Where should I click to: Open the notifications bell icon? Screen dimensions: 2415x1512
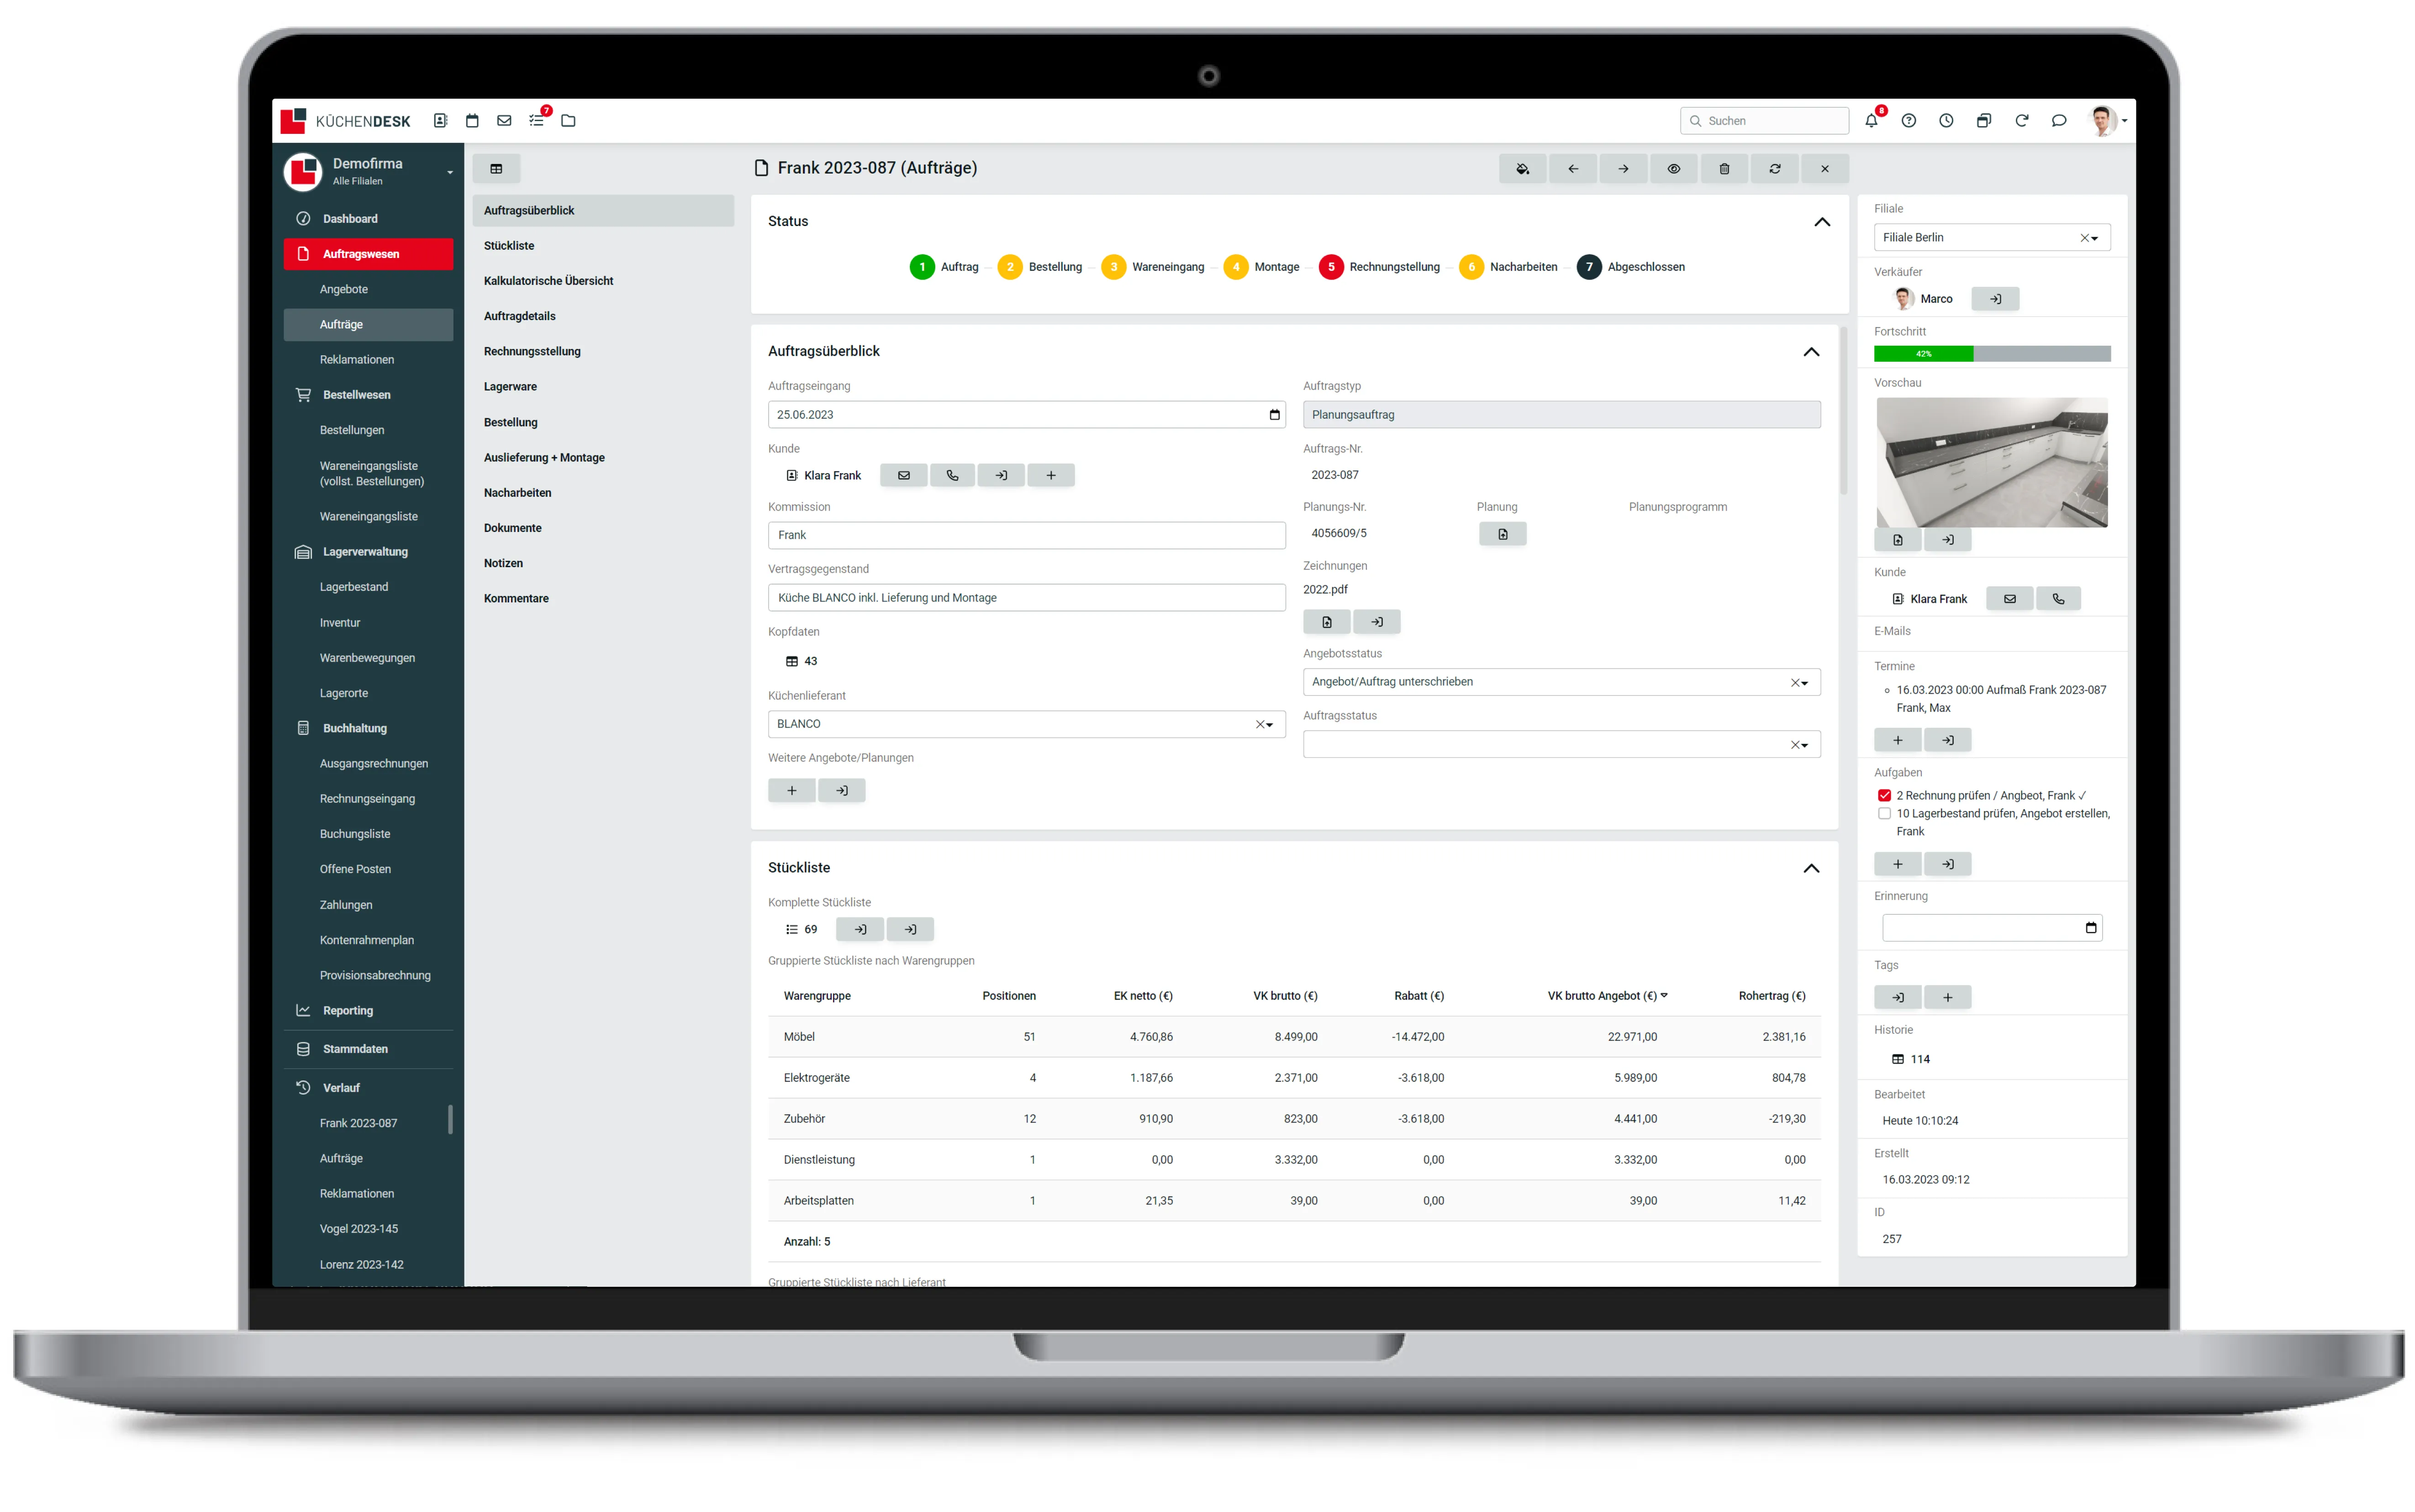point(1871,121)
